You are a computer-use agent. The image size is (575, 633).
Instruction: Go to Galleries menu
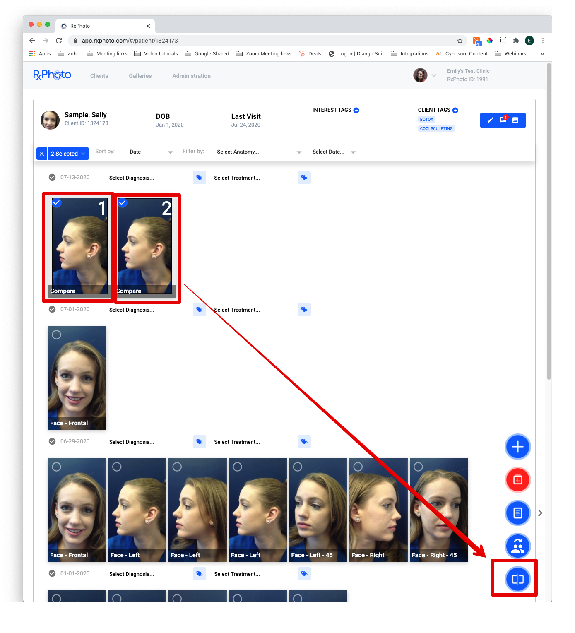(x=140, y=76)
